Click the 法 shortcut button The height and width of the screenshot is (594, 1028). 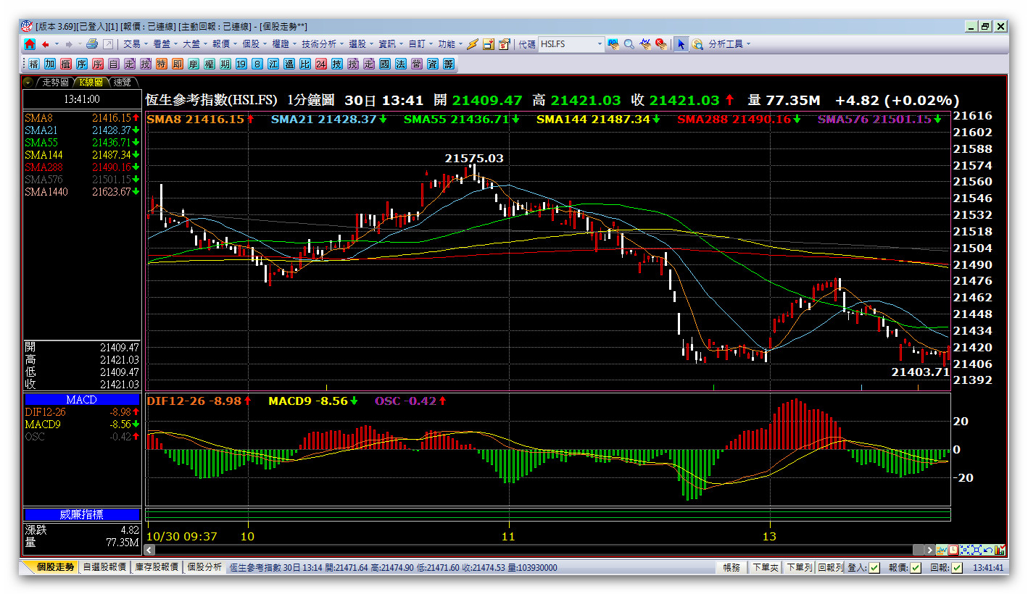tap(400, 64)
